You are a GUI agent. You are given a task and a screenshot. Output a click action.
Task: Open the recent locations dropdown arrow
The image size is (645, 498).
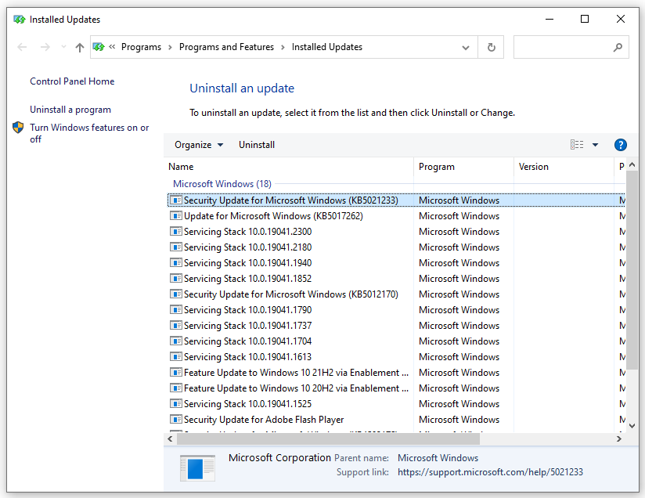63,47
